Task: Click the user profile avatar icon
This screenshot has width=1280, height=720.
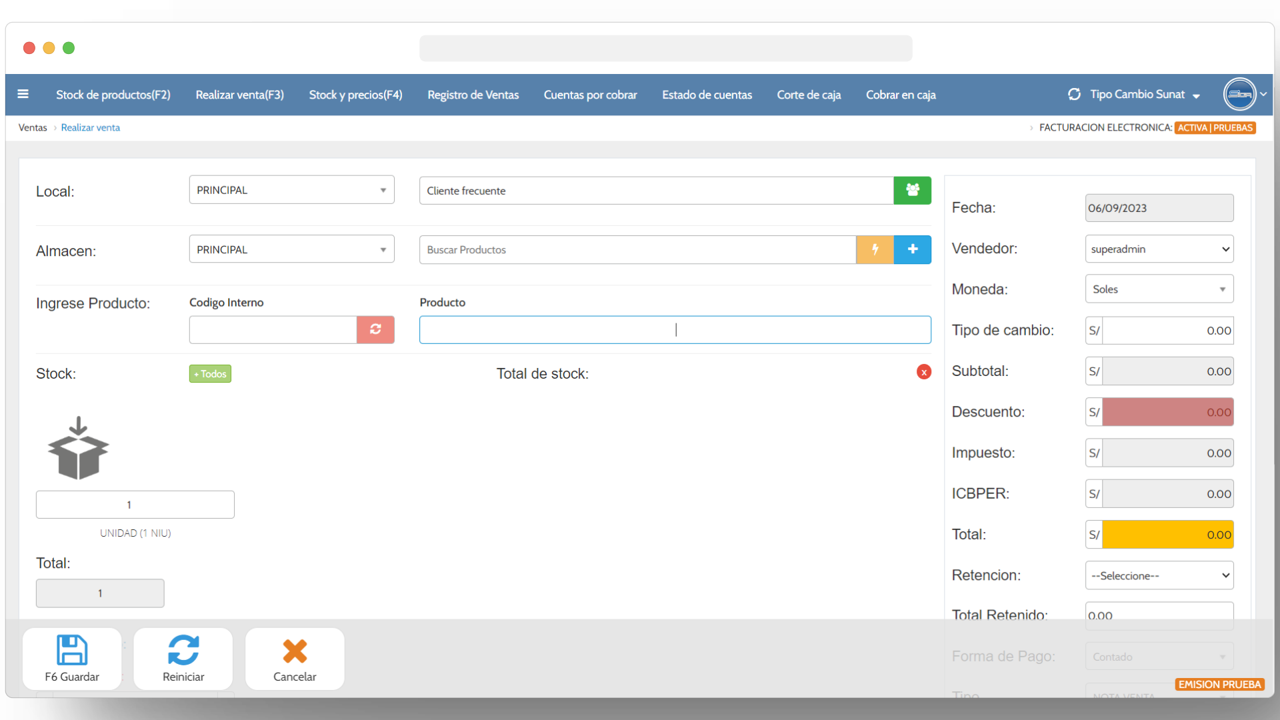Action: click(x=1239, y=94)
